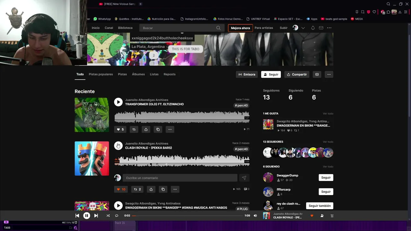Click the Mejora ahora button
Image resolution: width=411 pixels, height=231 pixels.
click(x=240, y=28)
